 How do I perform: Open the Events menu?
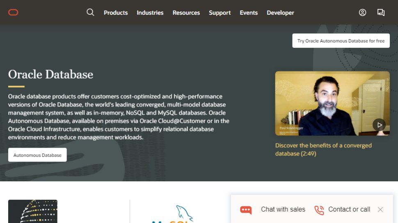click(249, 13)
